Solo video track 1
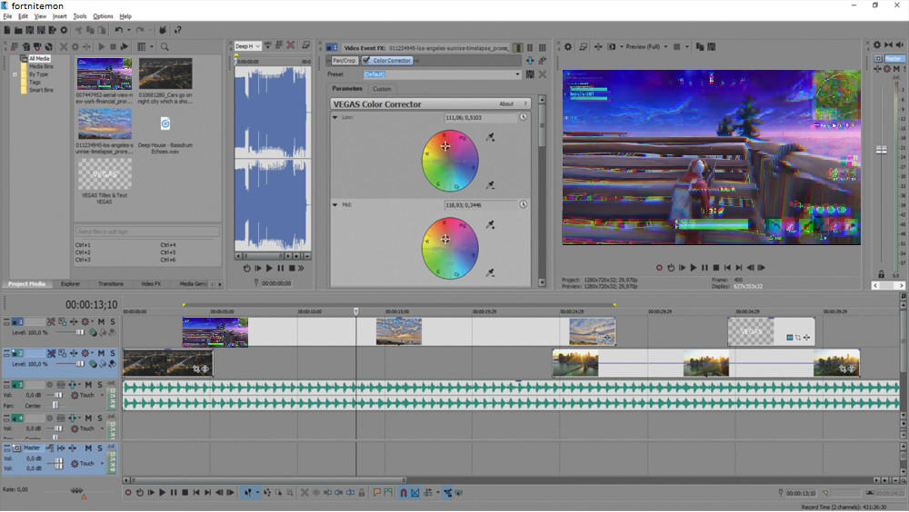909x512 pixels. click(112, 321)
